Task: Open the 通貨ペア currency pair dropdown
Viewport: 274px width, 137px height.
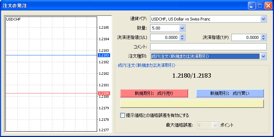Action: coord(263,19)
